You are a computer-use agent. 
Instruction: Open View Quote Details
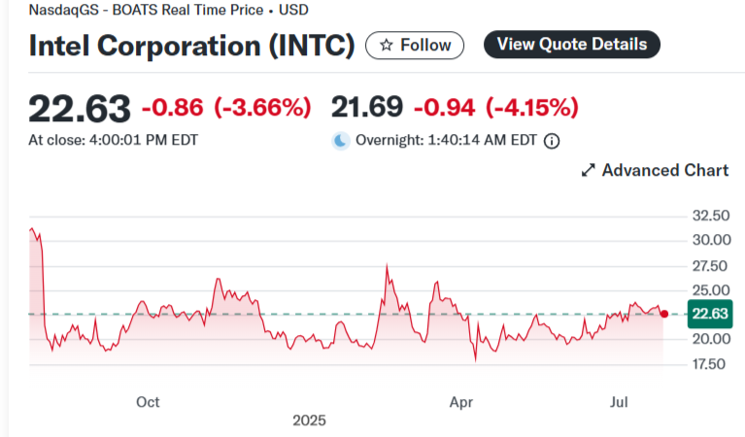pos(572,44)
